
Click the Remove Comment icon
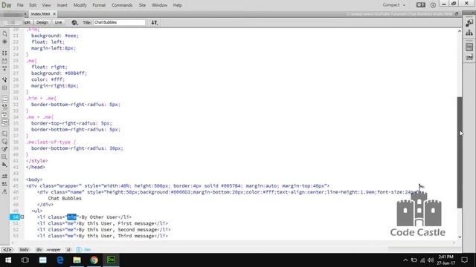coord(4,142)
